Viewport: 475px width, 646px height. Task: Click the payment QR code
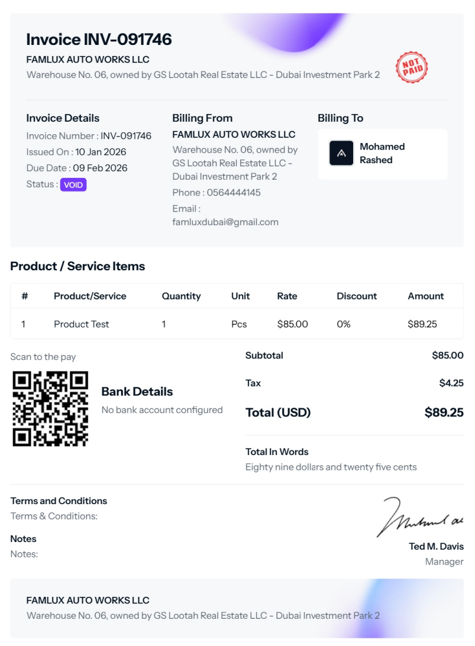50,408
